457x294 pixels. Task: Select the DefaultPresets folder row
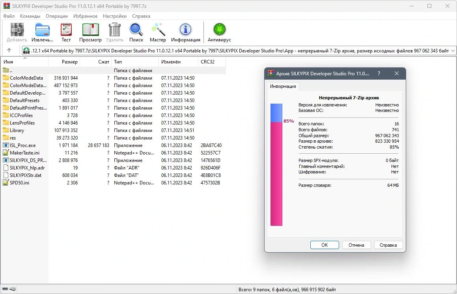click(x=113, y=100)
